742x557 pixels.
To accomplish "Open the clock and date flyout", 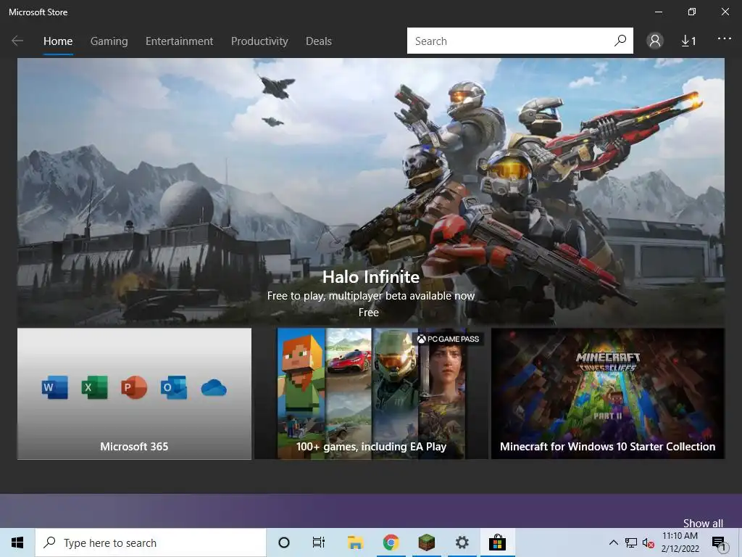I will (x=680, y=542).
